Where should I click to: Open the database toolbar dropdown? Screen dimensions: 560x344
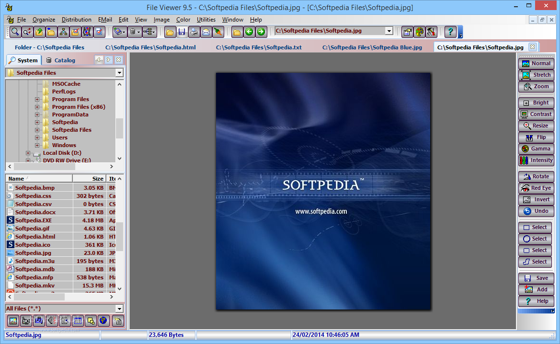click(x=138, y=32)
